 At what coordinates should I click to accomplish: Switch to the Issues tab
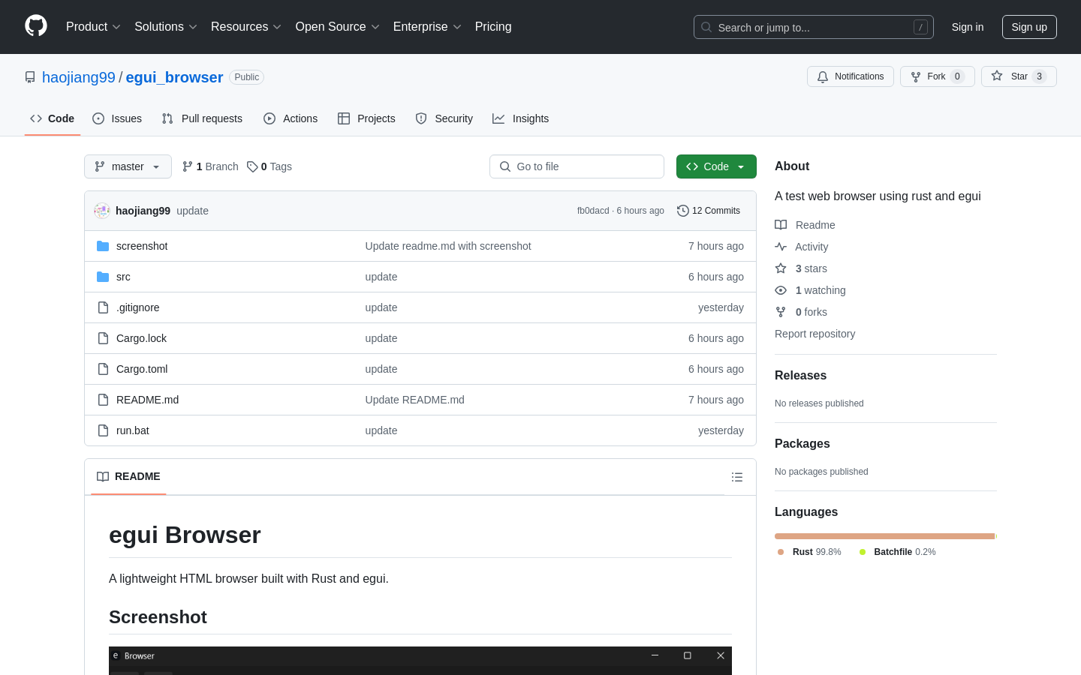(117, 118)
